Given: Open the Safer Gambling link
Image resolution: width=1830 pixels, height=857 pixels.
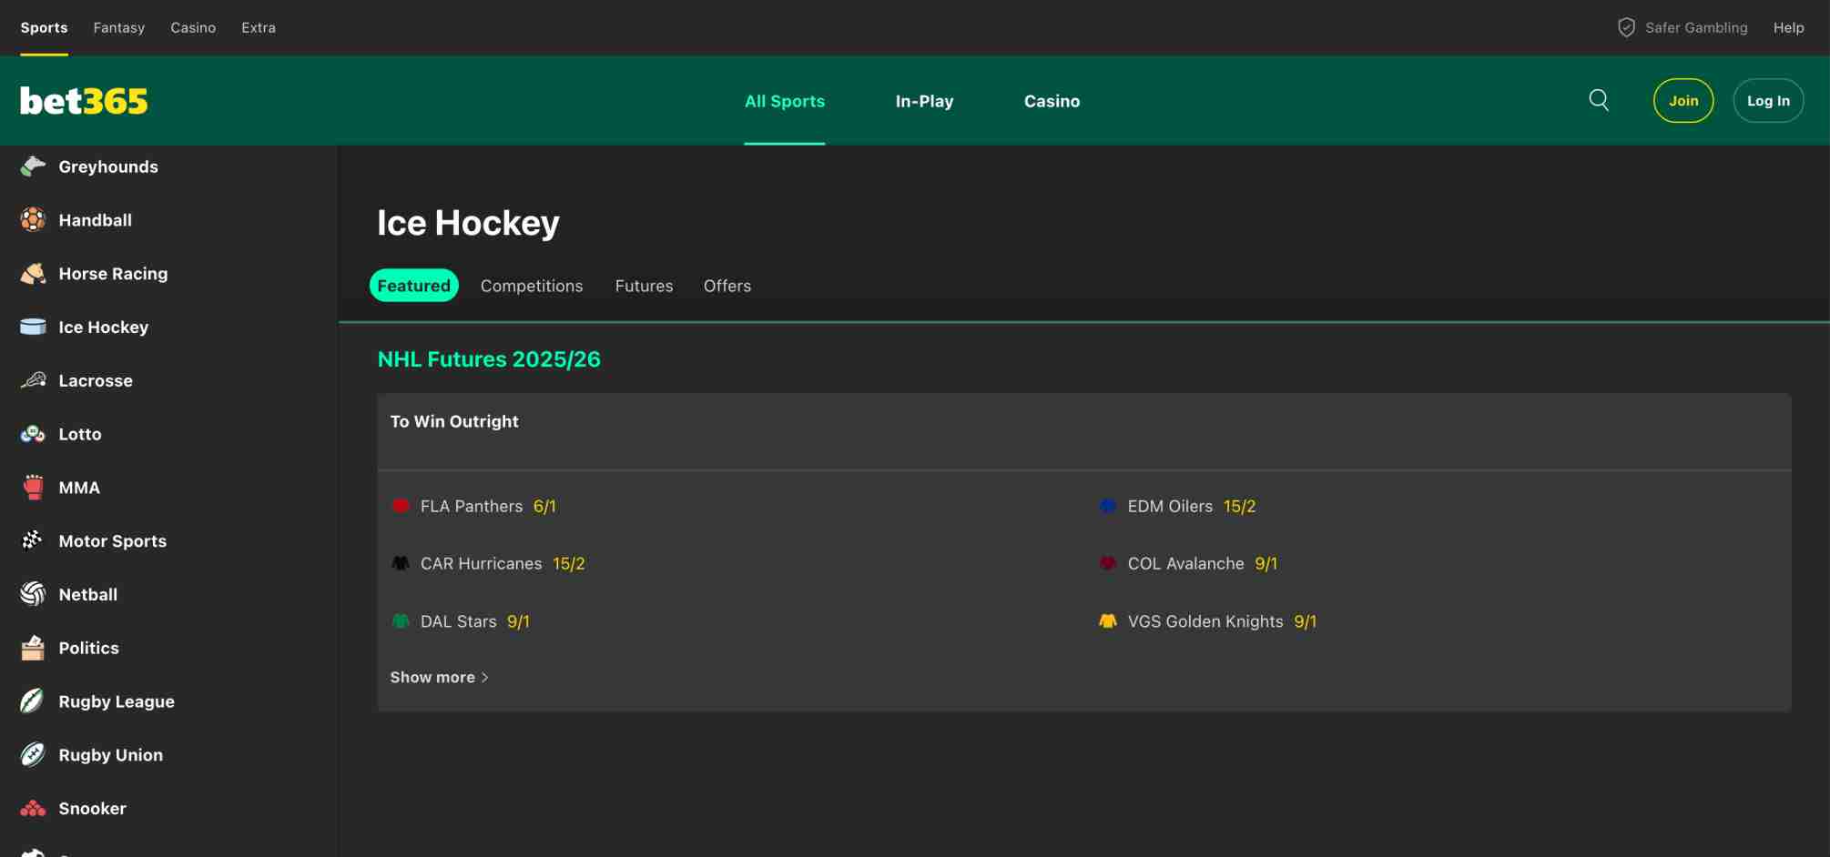Looking at the screenshot, I should [x=1696, y=27].
